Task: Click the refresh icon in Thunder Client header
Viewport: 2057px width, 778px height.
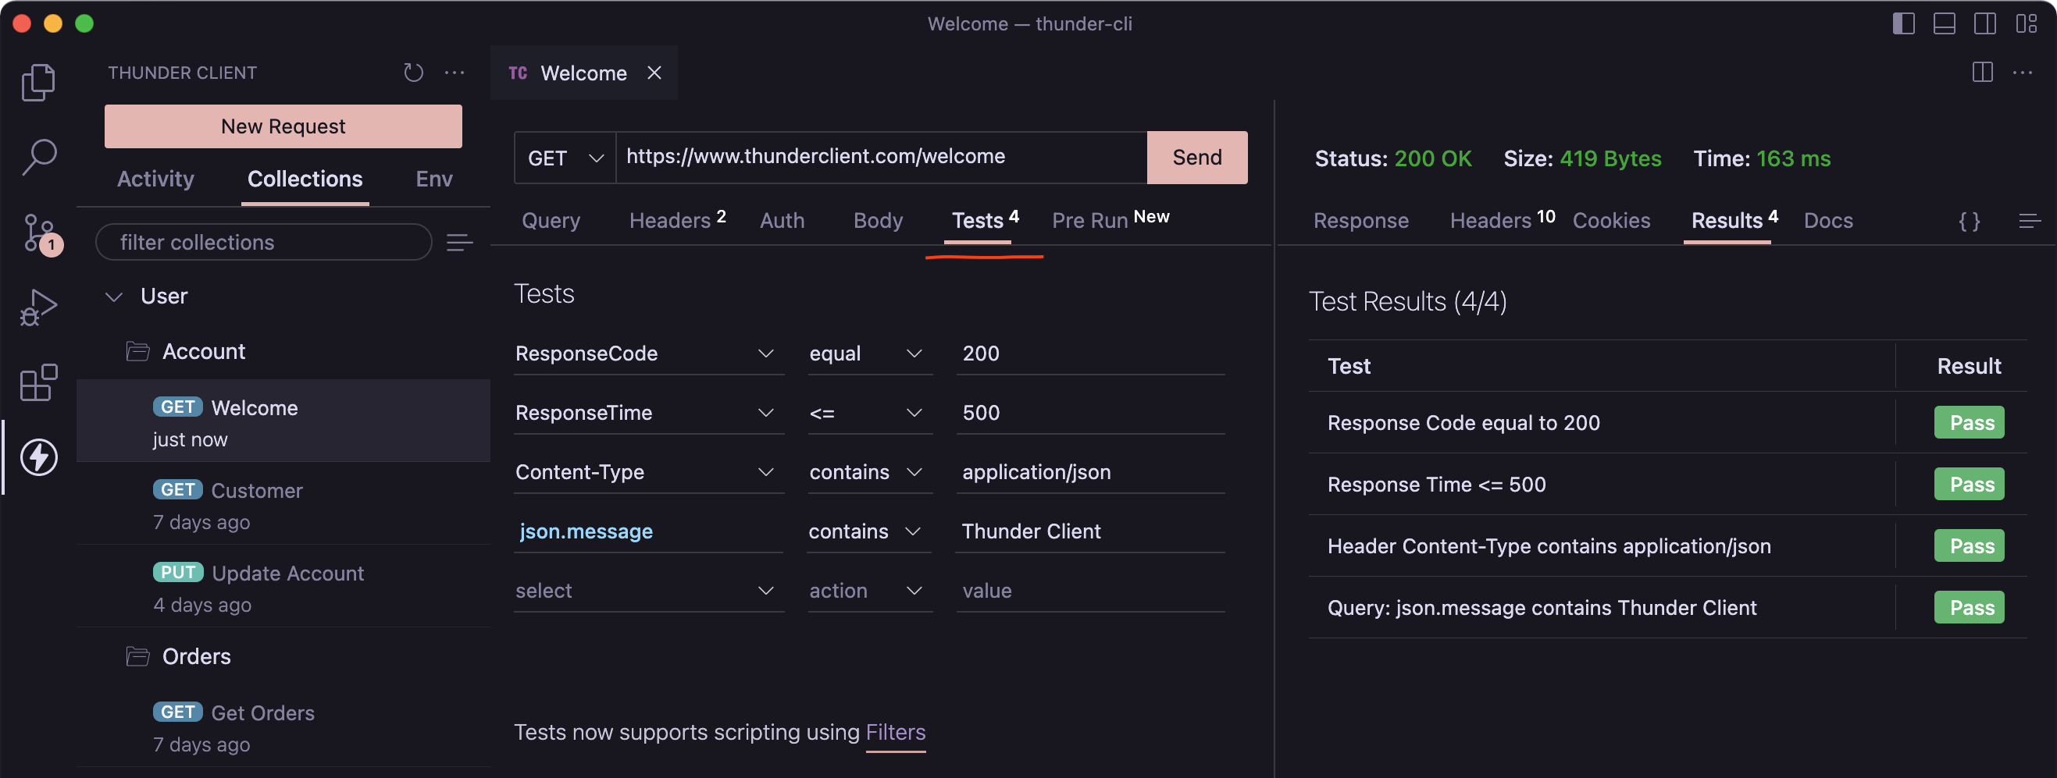Action: [413, 73]
